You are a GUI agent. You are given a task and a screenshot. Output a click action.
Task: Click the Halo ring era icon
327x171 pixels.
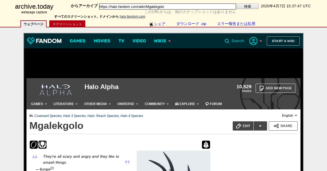click(34, 145)
